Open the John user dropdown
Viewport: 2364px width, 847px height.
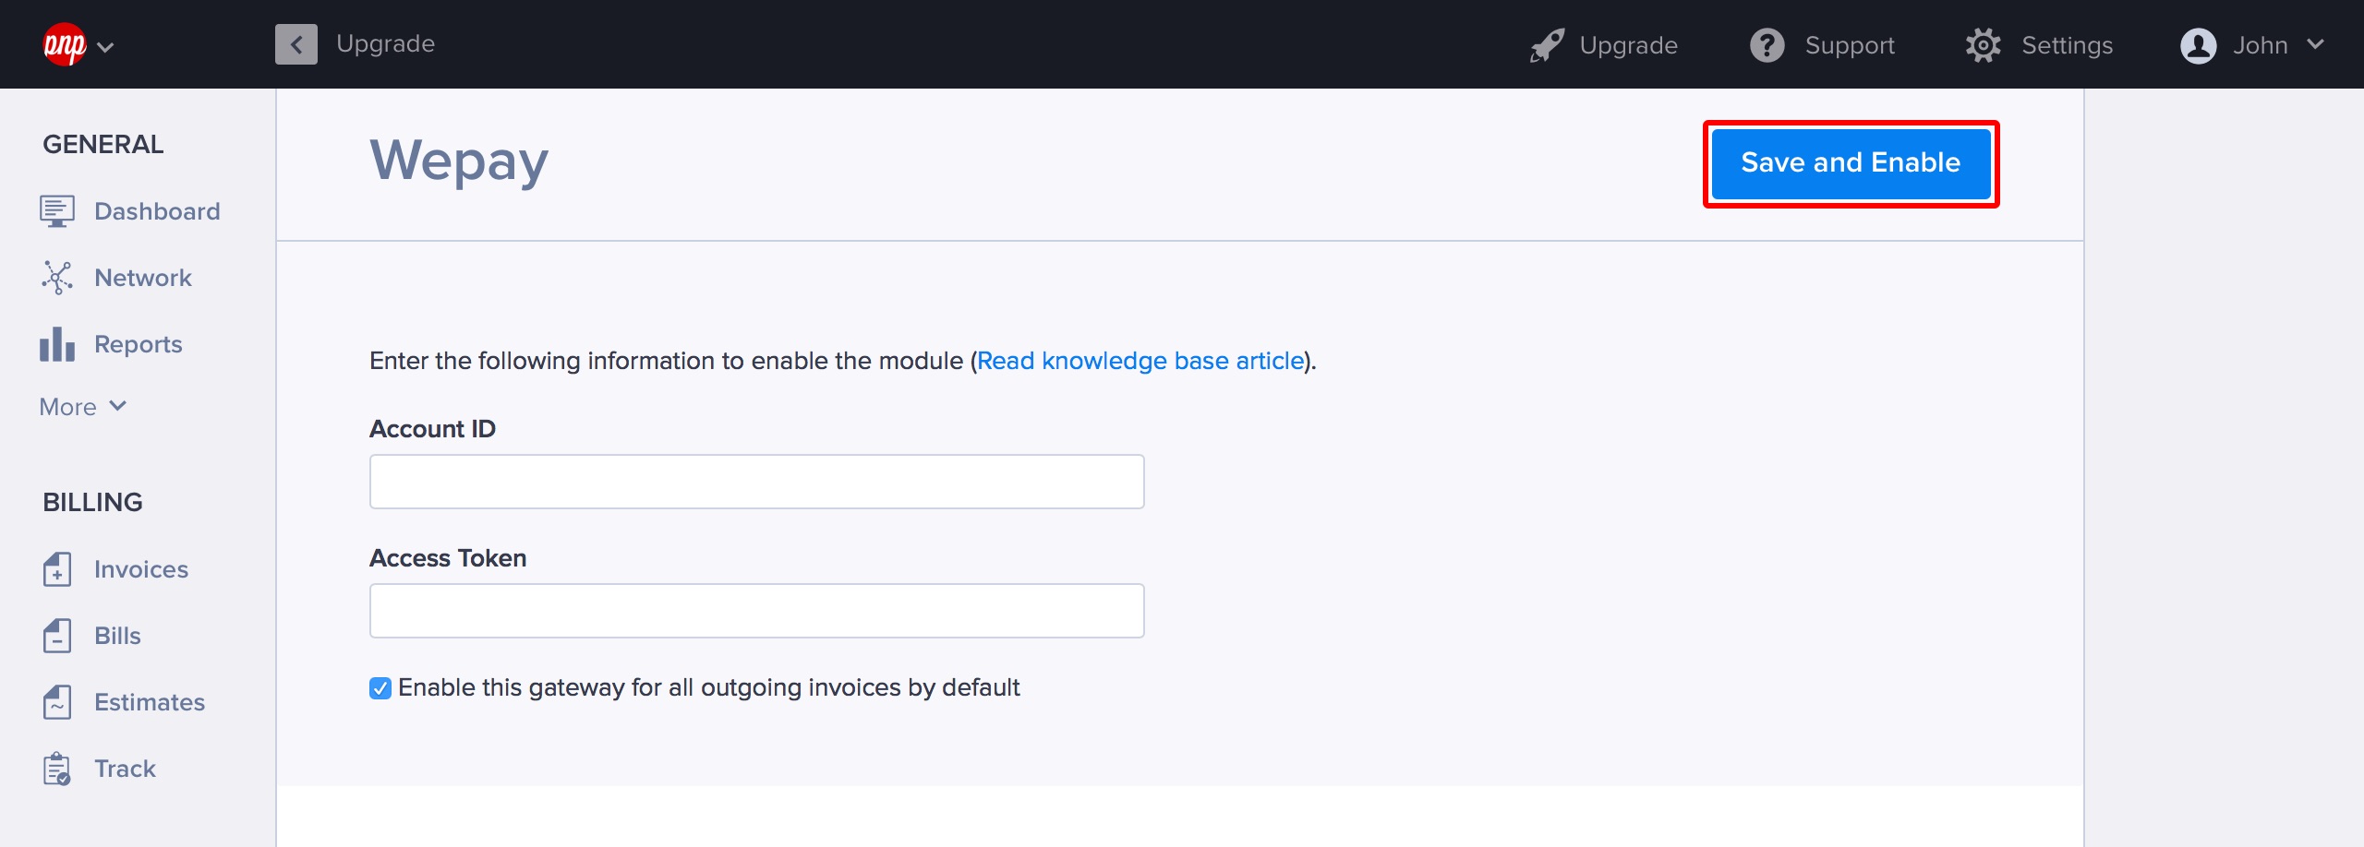click(x=2251, y=45)
